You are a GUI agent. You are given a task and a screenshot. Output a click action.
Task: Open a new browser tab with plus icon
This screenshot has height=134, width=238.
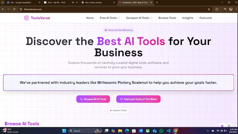tap(157, 3)
